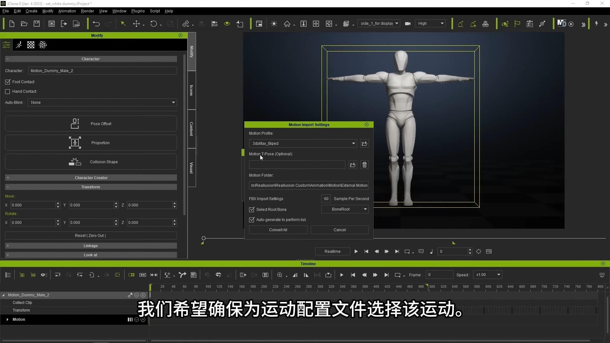Click the flag marker icon in the upper toolbar

(517, 24)
